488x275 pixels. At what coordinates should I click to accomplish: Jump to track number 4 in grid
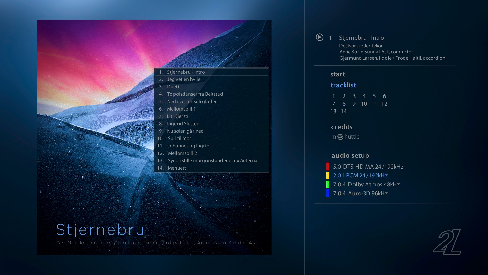pos(364,96)
